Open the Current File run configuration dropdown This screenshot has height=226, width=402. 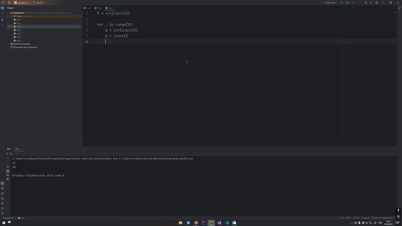coord(331,3)
